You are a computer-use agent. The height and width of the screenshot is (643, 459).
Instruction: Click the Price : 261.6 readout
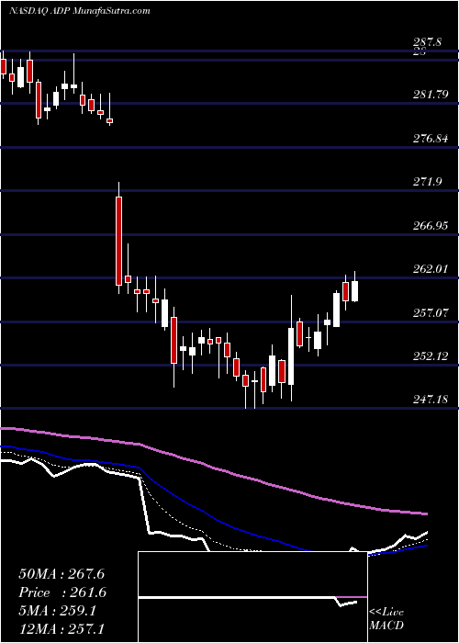pyautogui.click(x=62, y=592)
